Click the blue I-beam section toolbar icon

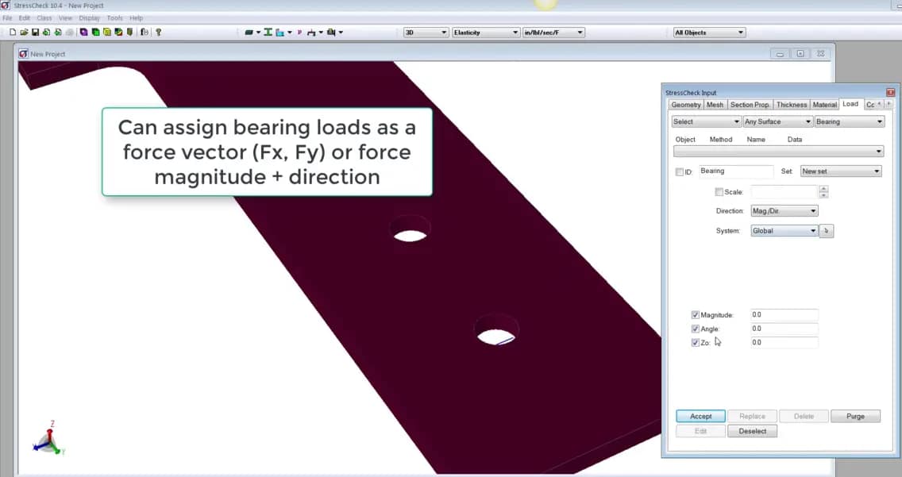coord(268,32)
